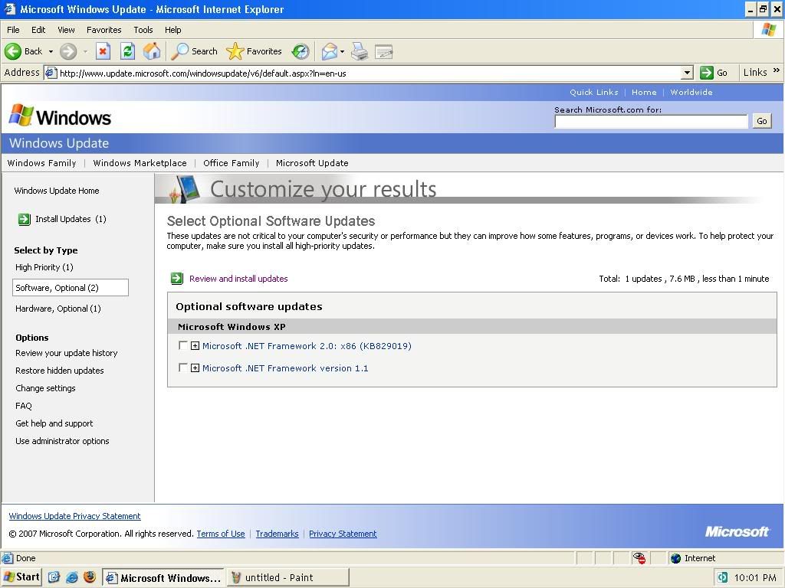
Task: Click Go button next to Microsoft.com search
Action: click(761, 121)
